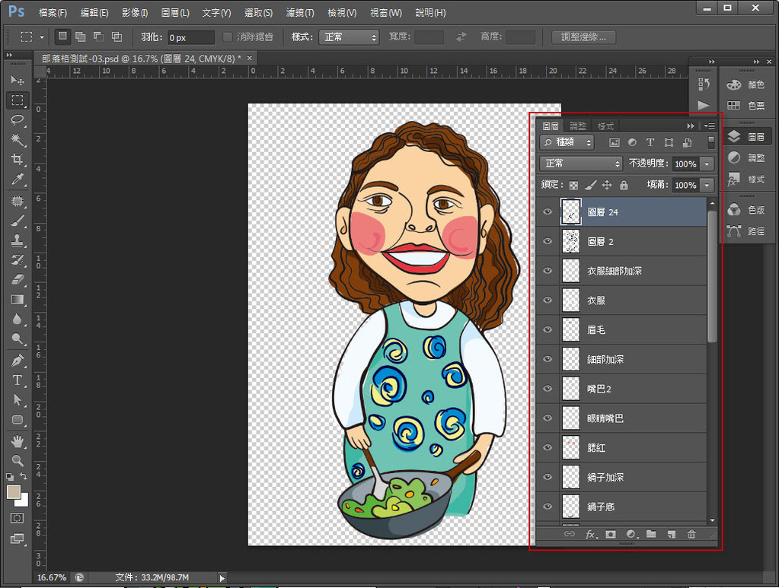Open the 樣式 dropdown in options bar

click(350, 37)
